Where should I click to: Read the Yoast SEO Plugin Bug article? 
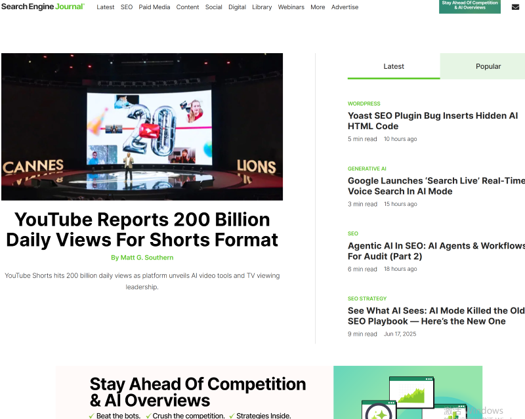(432, 121)
